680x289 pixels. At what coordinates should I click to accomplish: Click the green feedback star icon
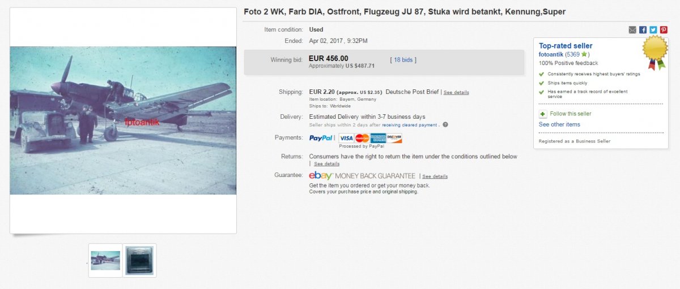(584, 54)
